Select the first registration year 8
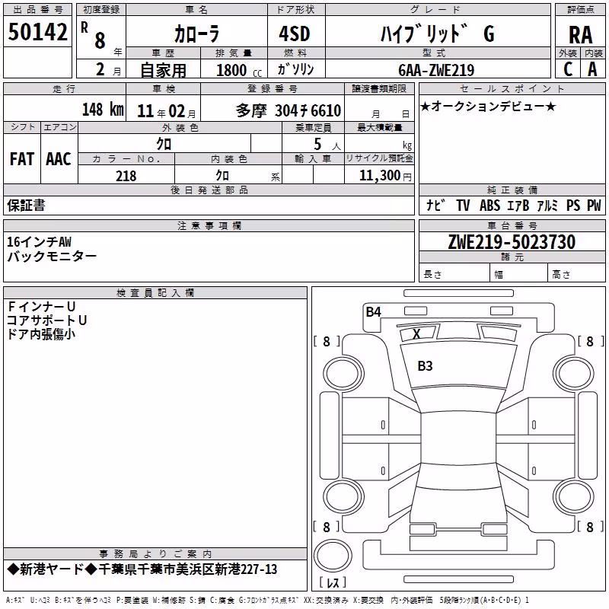Screen dimensions: 609x609 tap(100, 40)
